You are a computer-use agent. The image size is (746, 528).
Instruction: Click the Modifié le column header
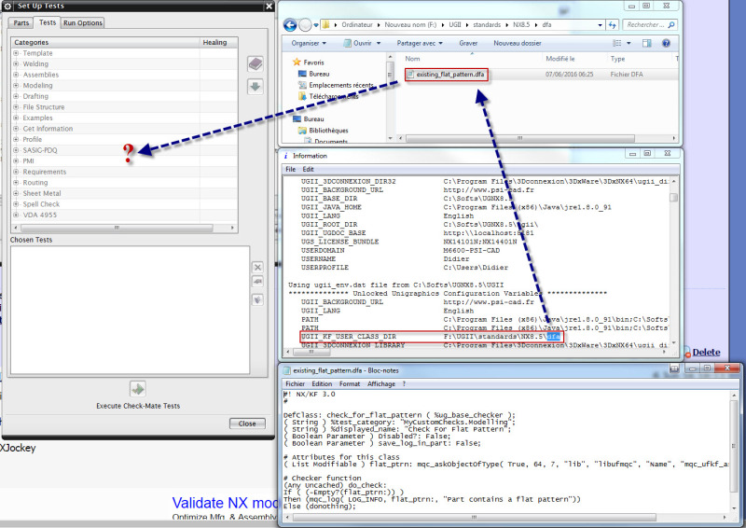coord(560,59)
